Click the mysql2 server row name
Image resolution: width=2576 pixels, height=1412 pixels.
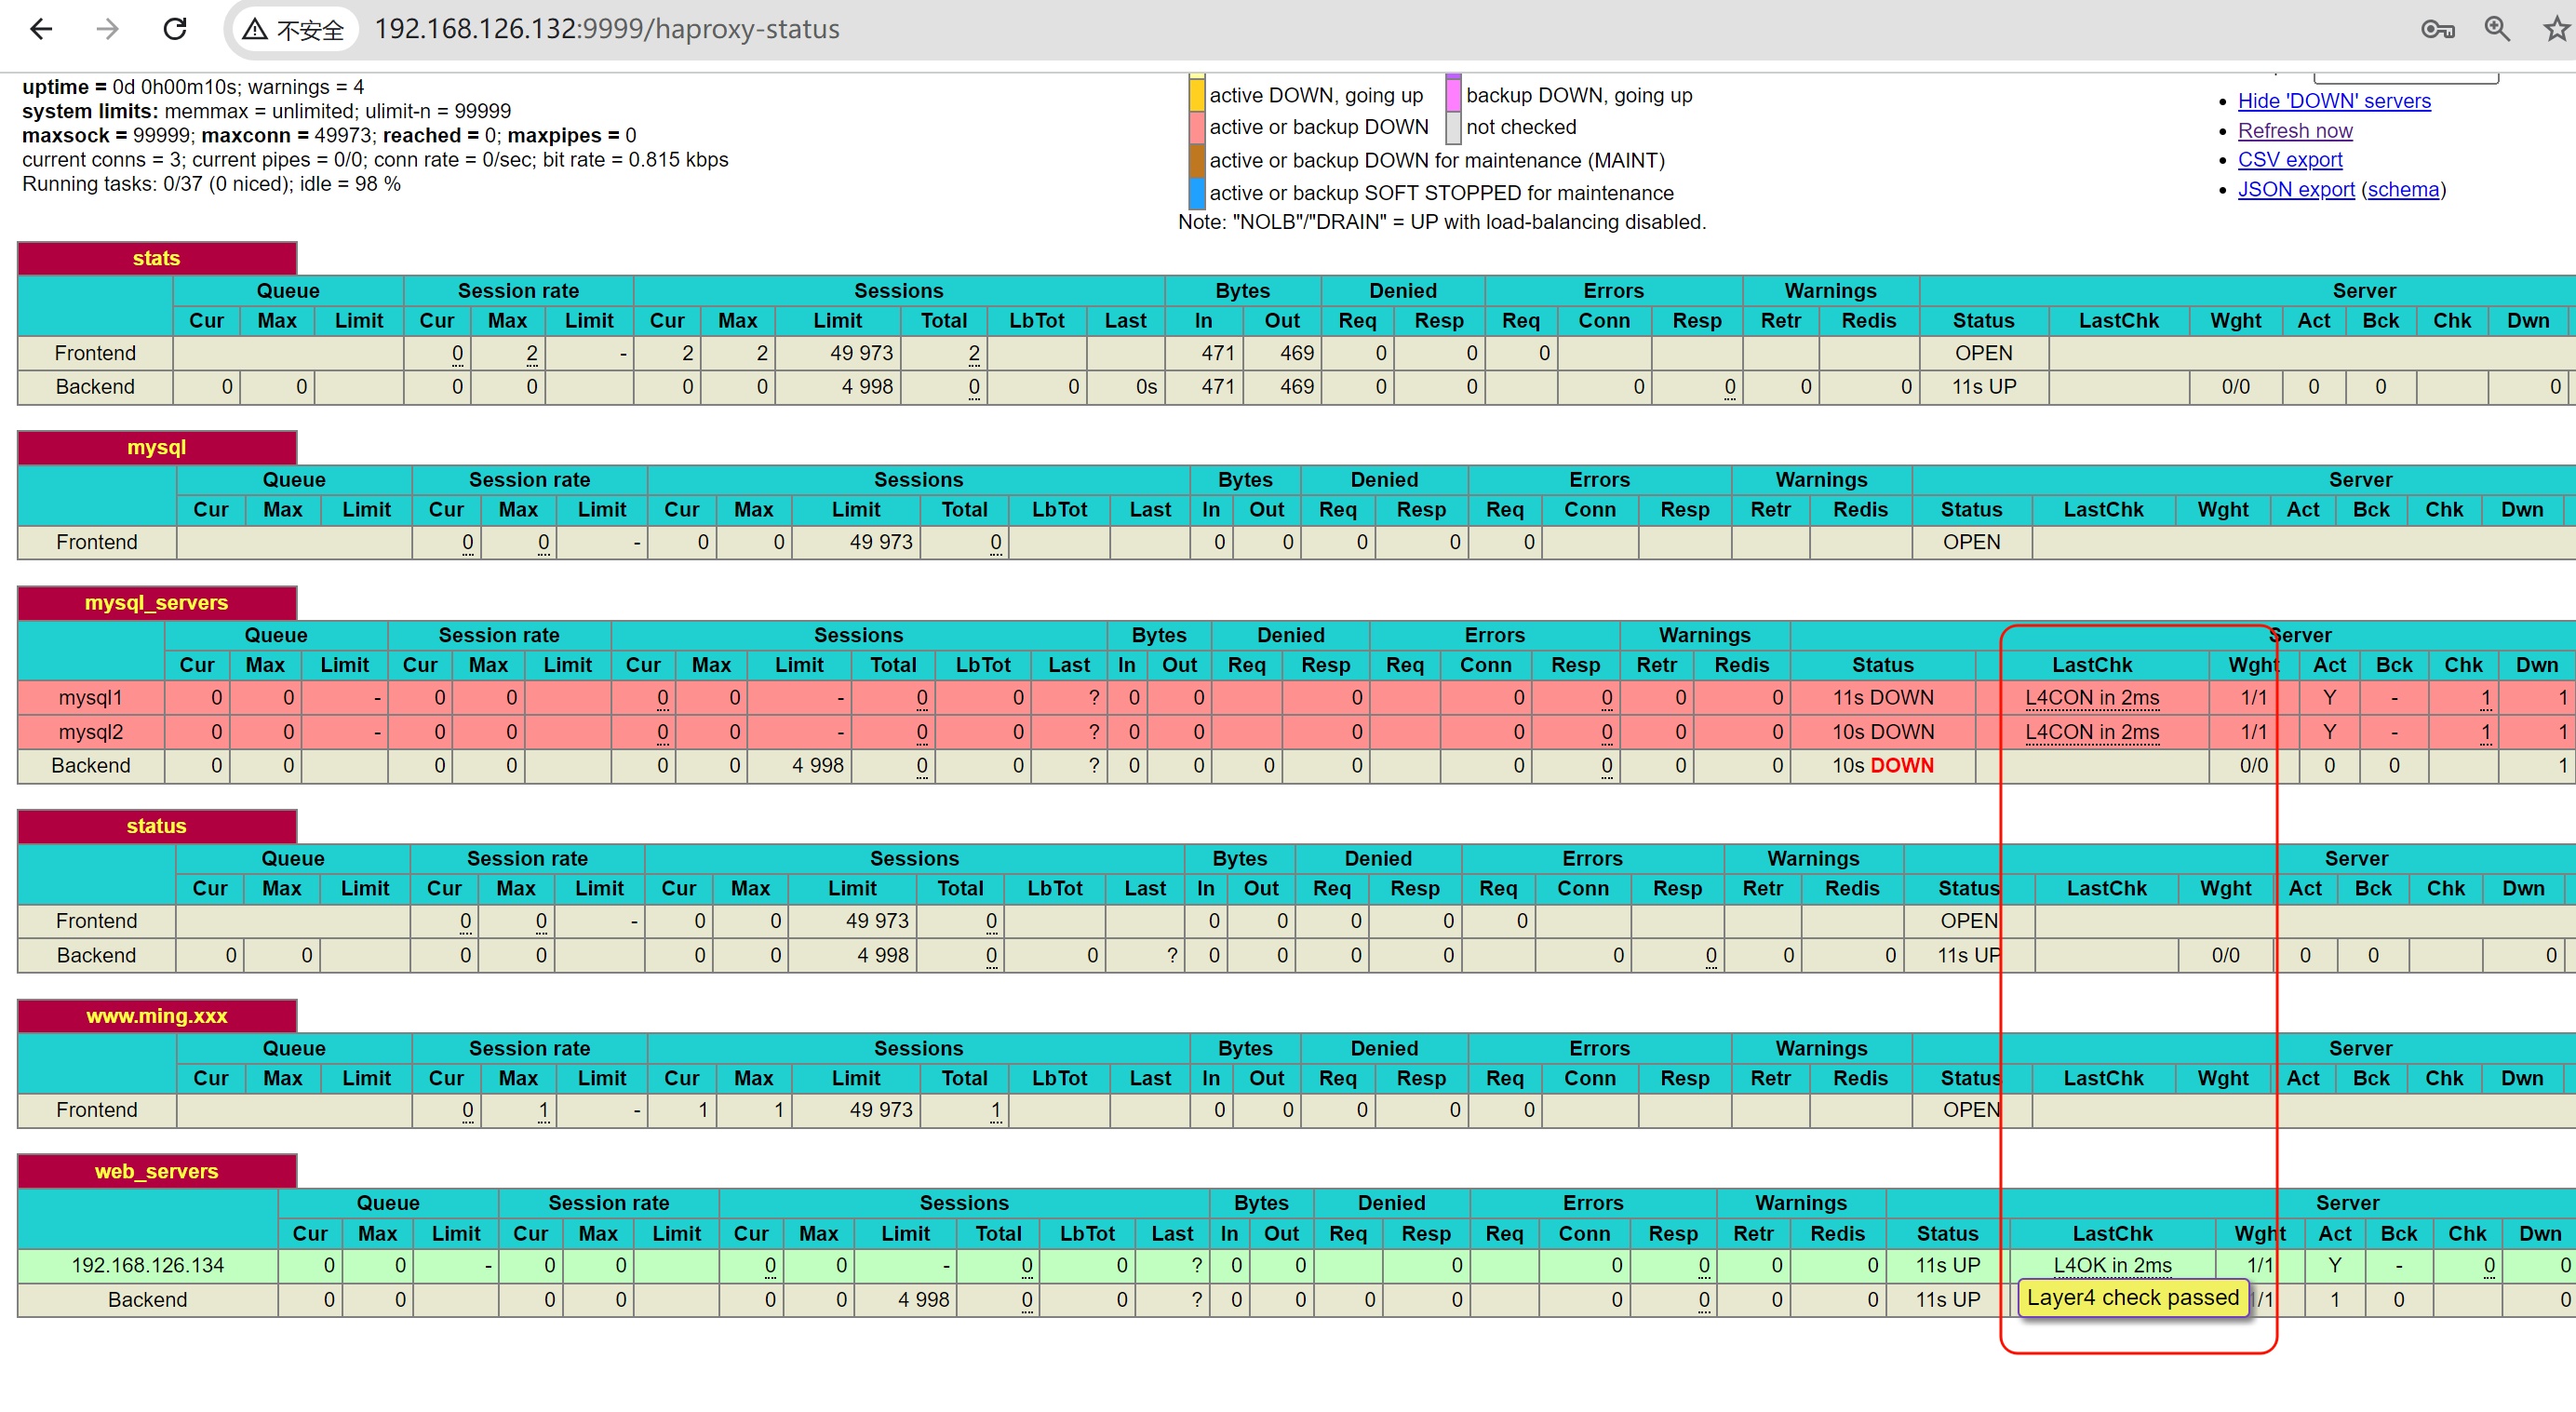coord(90,732)
